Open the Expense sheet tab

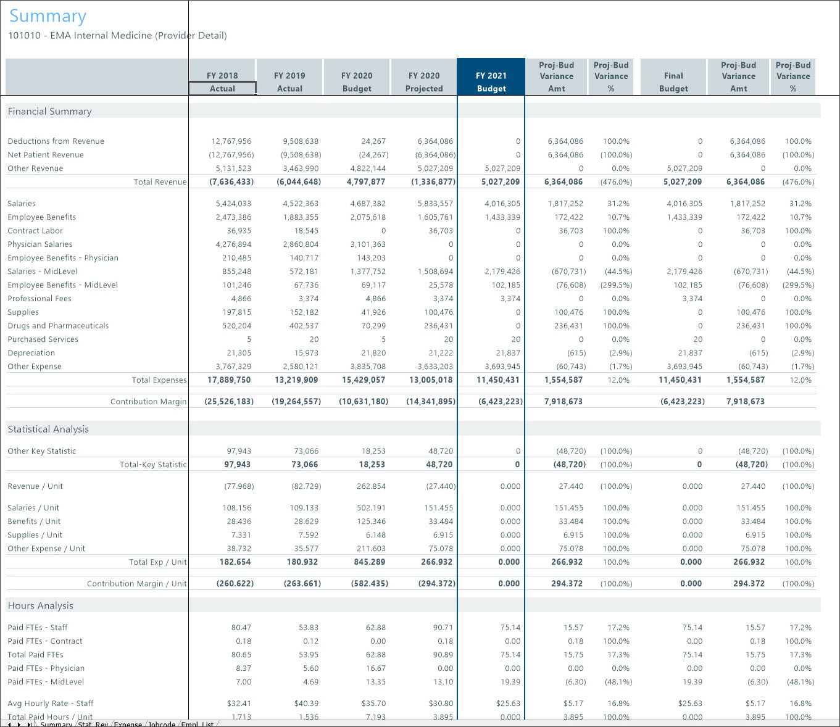click(128, 723)
